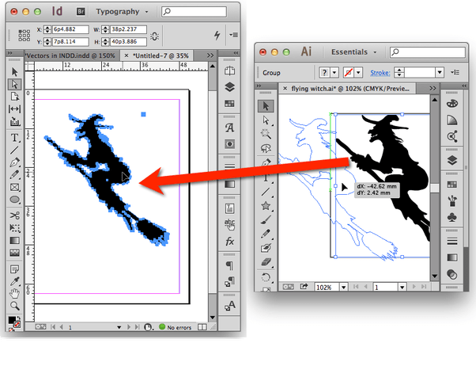Click the Illustrator stroke none swatch
Viewport: 476px width, 366px height.
point(349,73)
